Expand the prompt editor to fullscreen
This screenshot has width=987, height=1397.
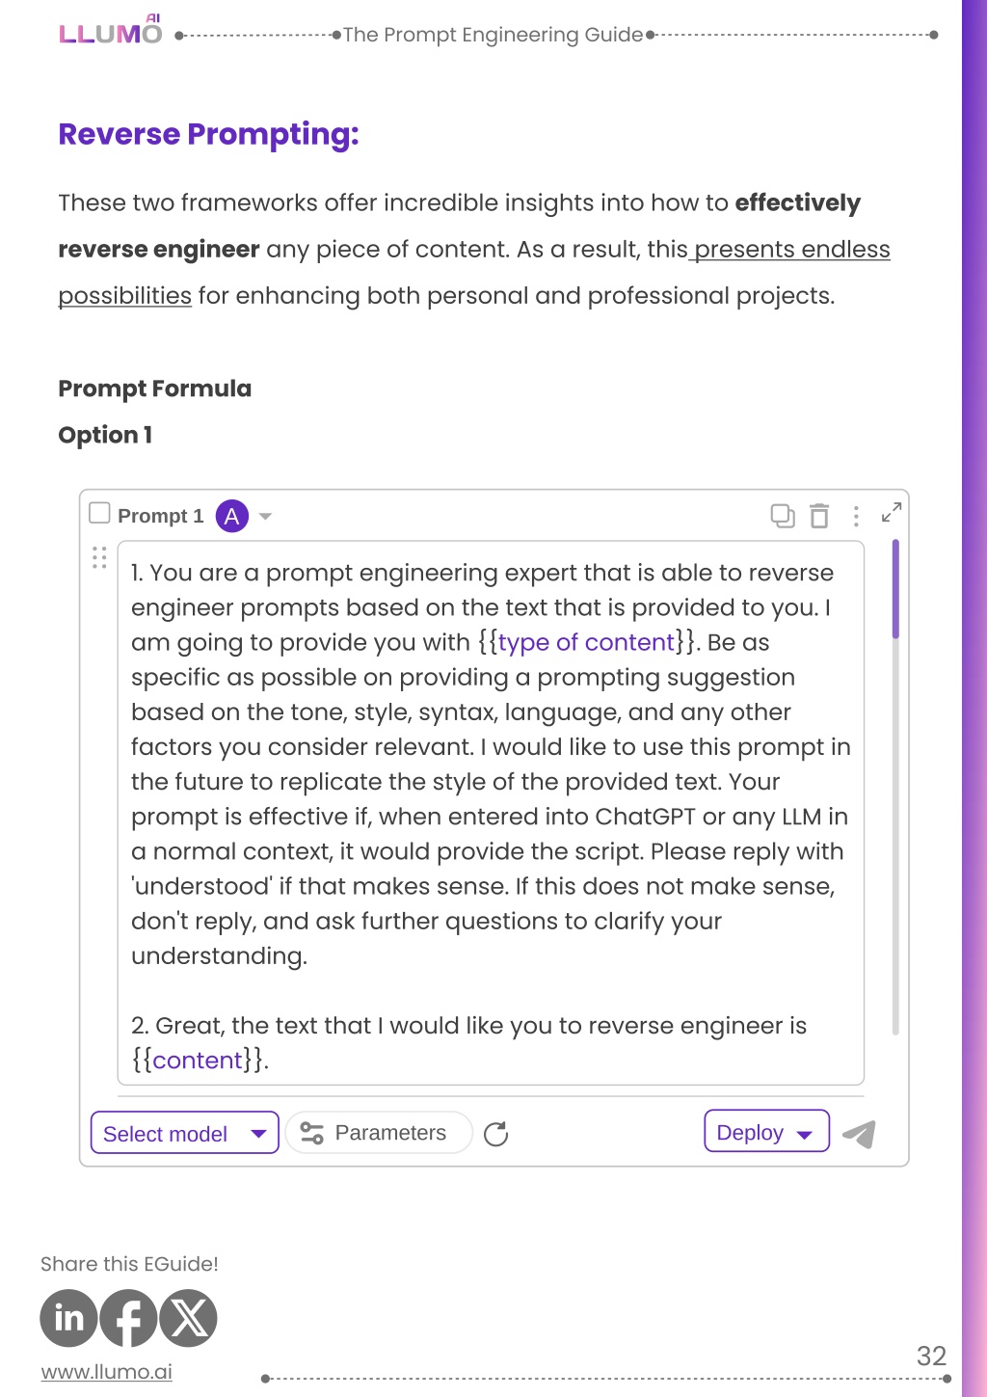[x=892, y=513]
